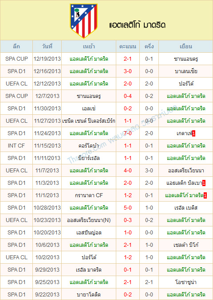Click the 1-2 score in the กรานาดา CF row
The width and height of the screenshot is (213, 300).
[128, 195]
